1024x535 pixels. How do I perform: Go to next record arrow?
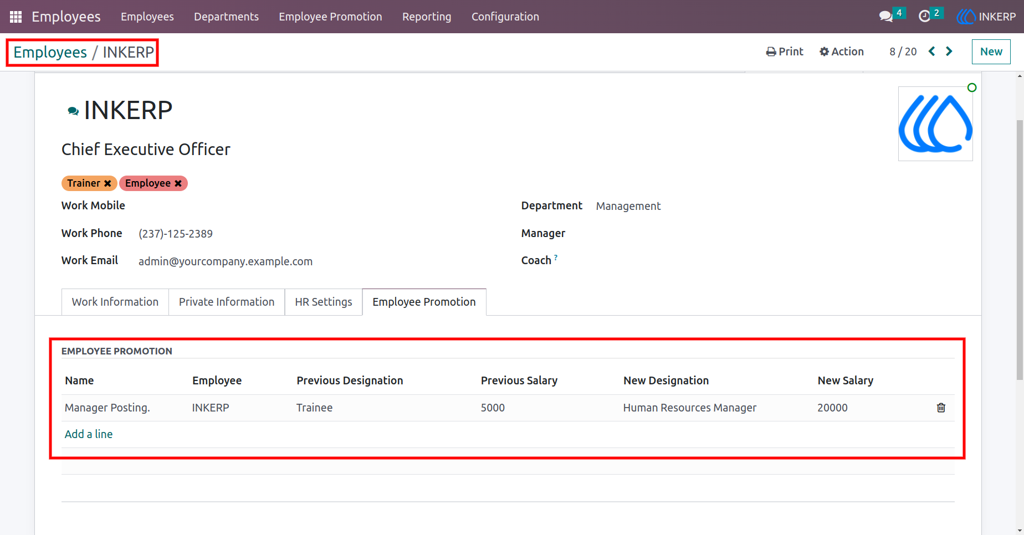pos(949,52)
